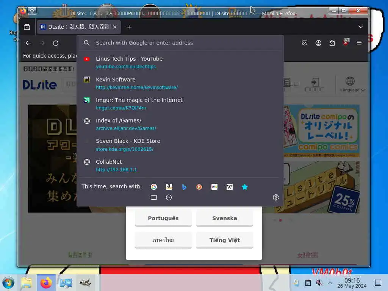
Task: Click the show desktop button in taskbar
Action: [378, 283]
